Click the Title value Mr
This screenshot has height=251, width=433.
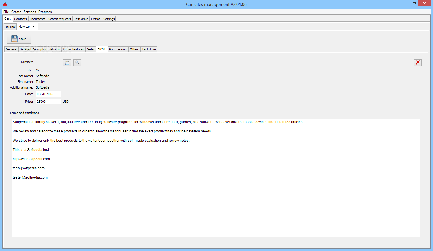point(38,70)
